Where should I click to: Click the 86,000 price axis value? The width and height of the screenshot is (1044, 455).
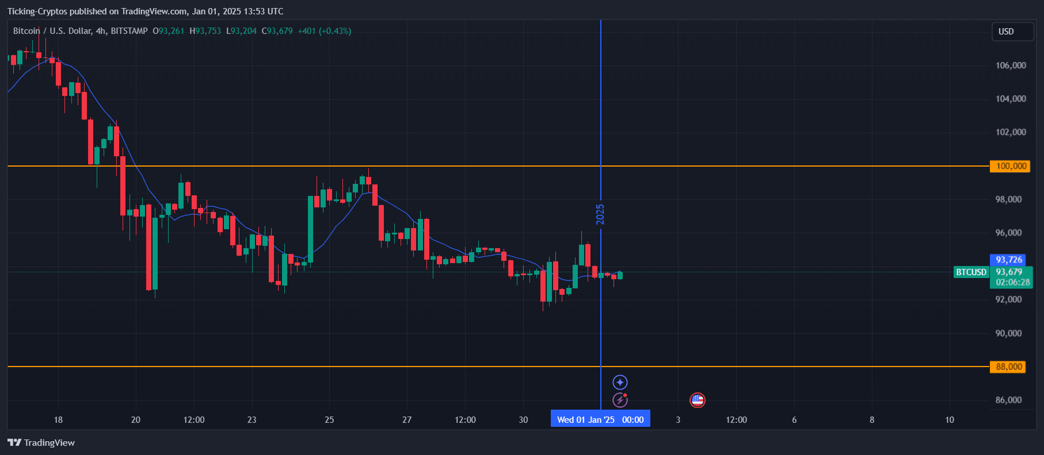(x=1008, y=399)
